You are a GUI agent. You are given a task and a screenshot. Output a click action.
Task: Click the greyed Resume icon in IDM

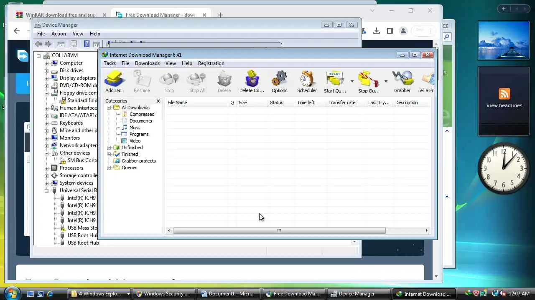142,81
